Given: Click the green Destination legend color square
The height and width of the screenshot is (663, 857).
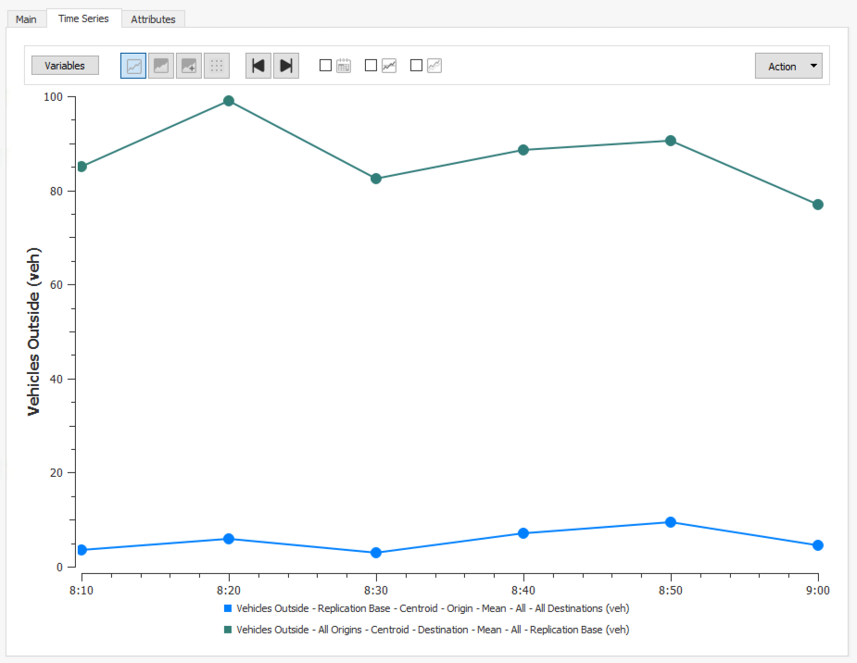Looking at the screenshot, I should coord(228,629).
